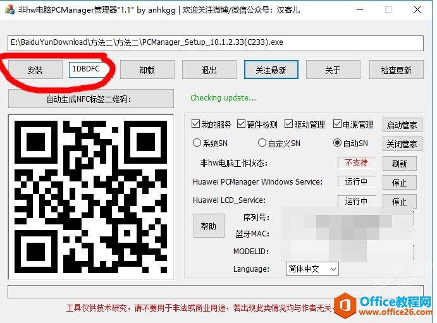437x323 pixels.
Task: Click the application icon in title bar
Action: coord(9,9)
